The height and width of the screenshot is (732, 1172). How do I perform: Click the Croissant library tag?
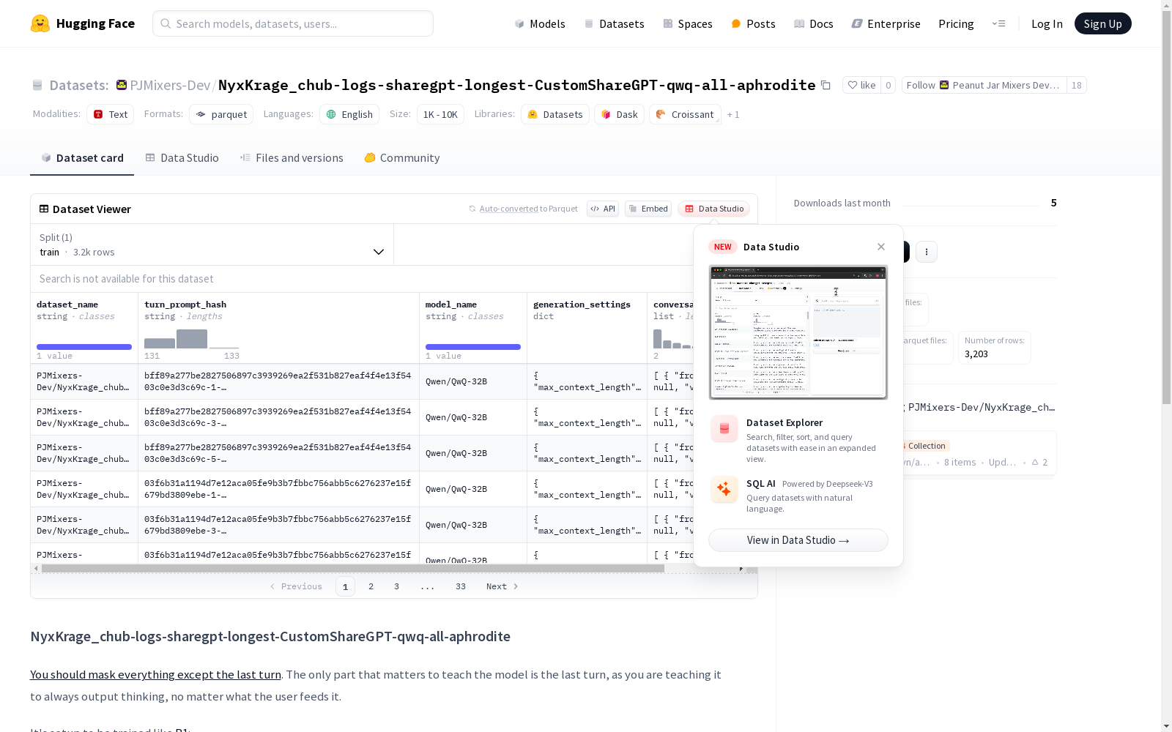click(685, 114)
